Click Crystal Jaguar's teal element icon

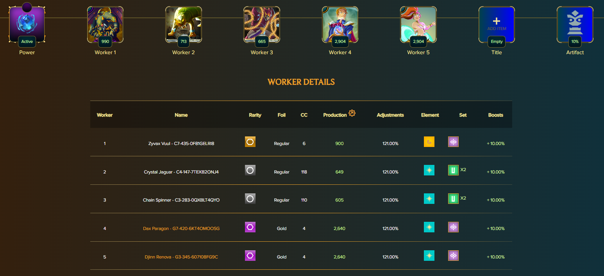(429, 170)
